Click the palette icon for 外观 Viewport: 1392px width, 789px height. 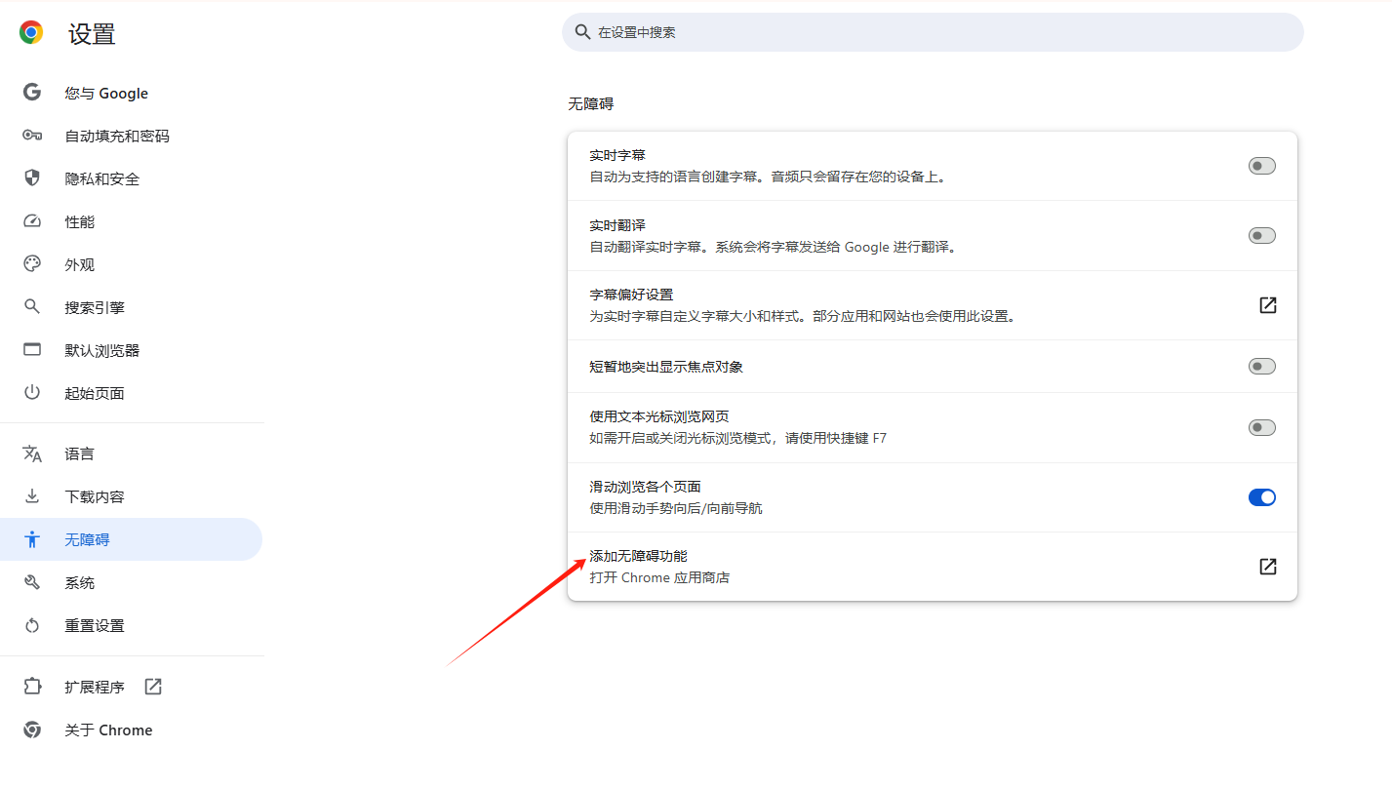(32, 264)
